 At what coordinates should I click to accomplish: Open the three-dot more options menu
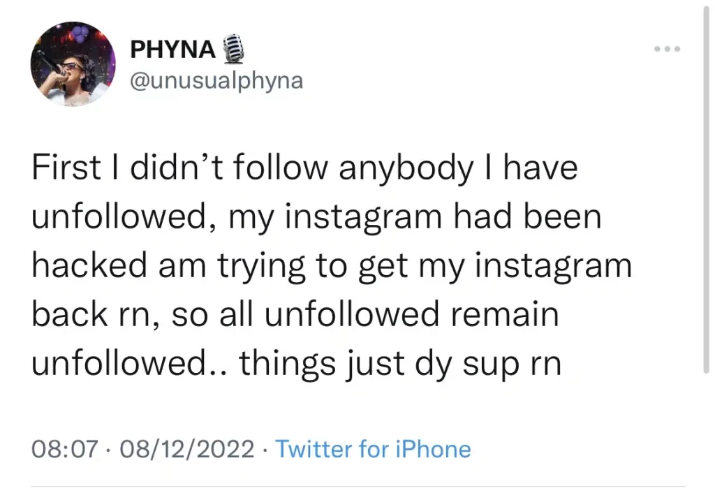point(667,50)
